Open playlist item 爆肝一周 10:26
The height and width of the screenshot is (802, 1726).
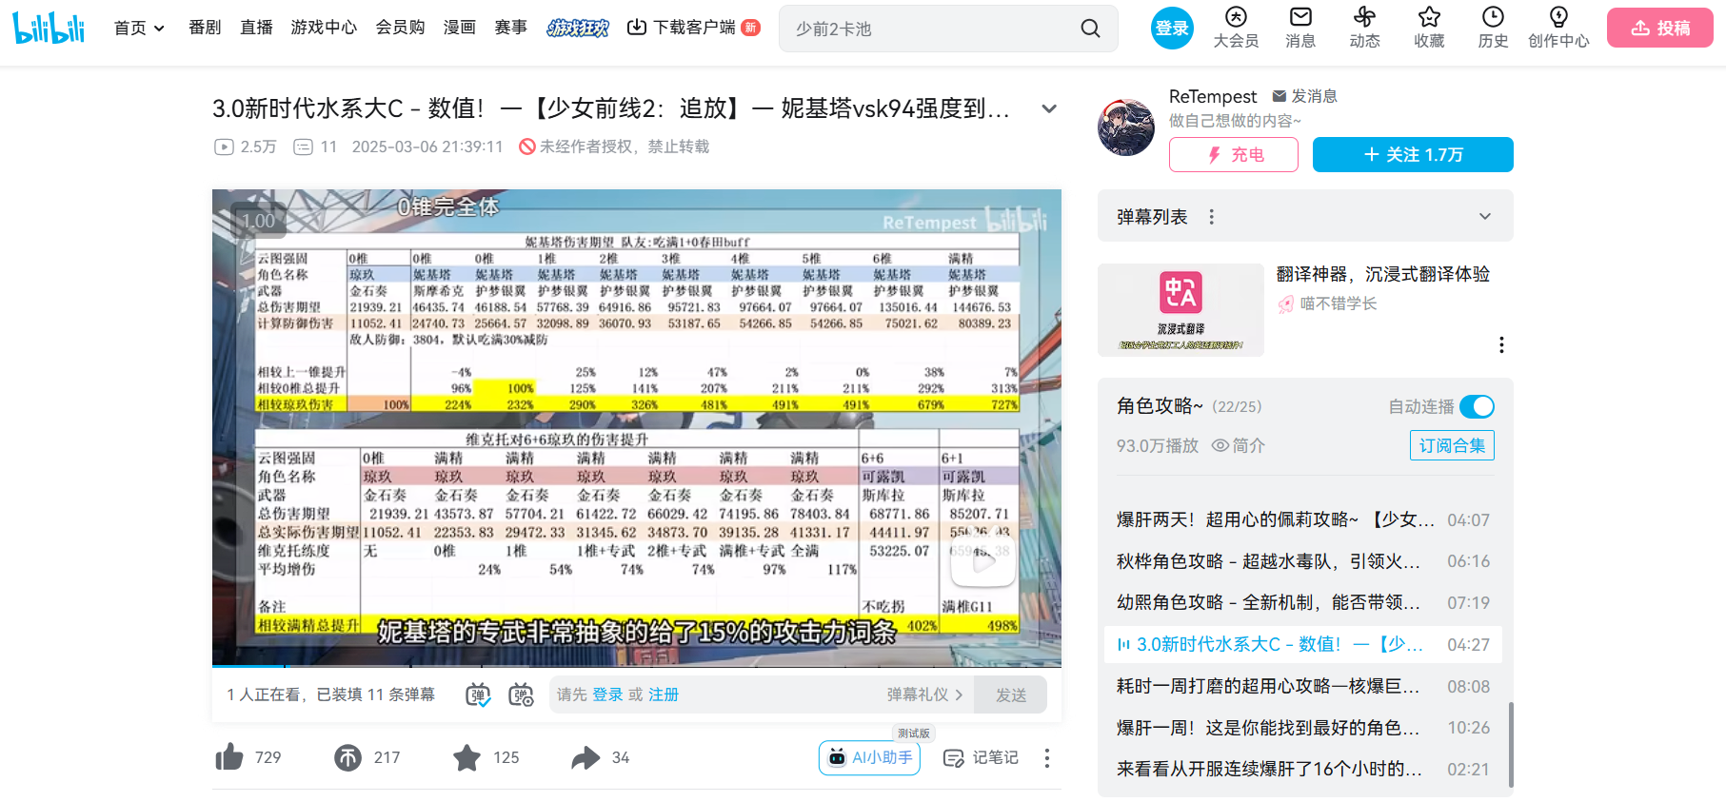pyautogui.click(x=1302, y=727)
